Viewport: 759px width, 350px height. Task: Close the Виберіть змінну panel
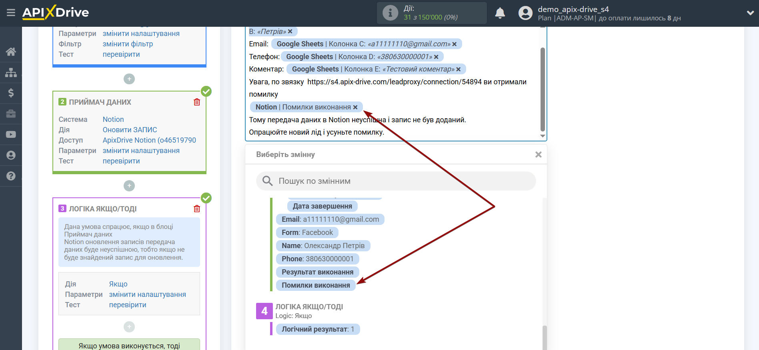pos(539,155)
